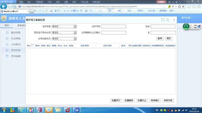Click the 社会保险 sidebar icon
This screenshot has height=113, width=202.
click(x=7, y=38)
